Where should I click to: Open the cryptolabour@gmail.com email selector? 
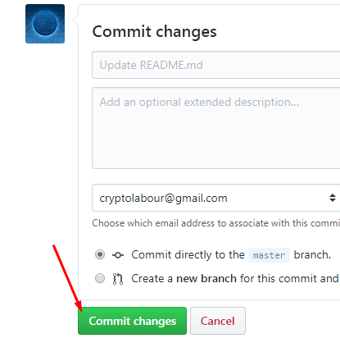[x=216, y=198]
